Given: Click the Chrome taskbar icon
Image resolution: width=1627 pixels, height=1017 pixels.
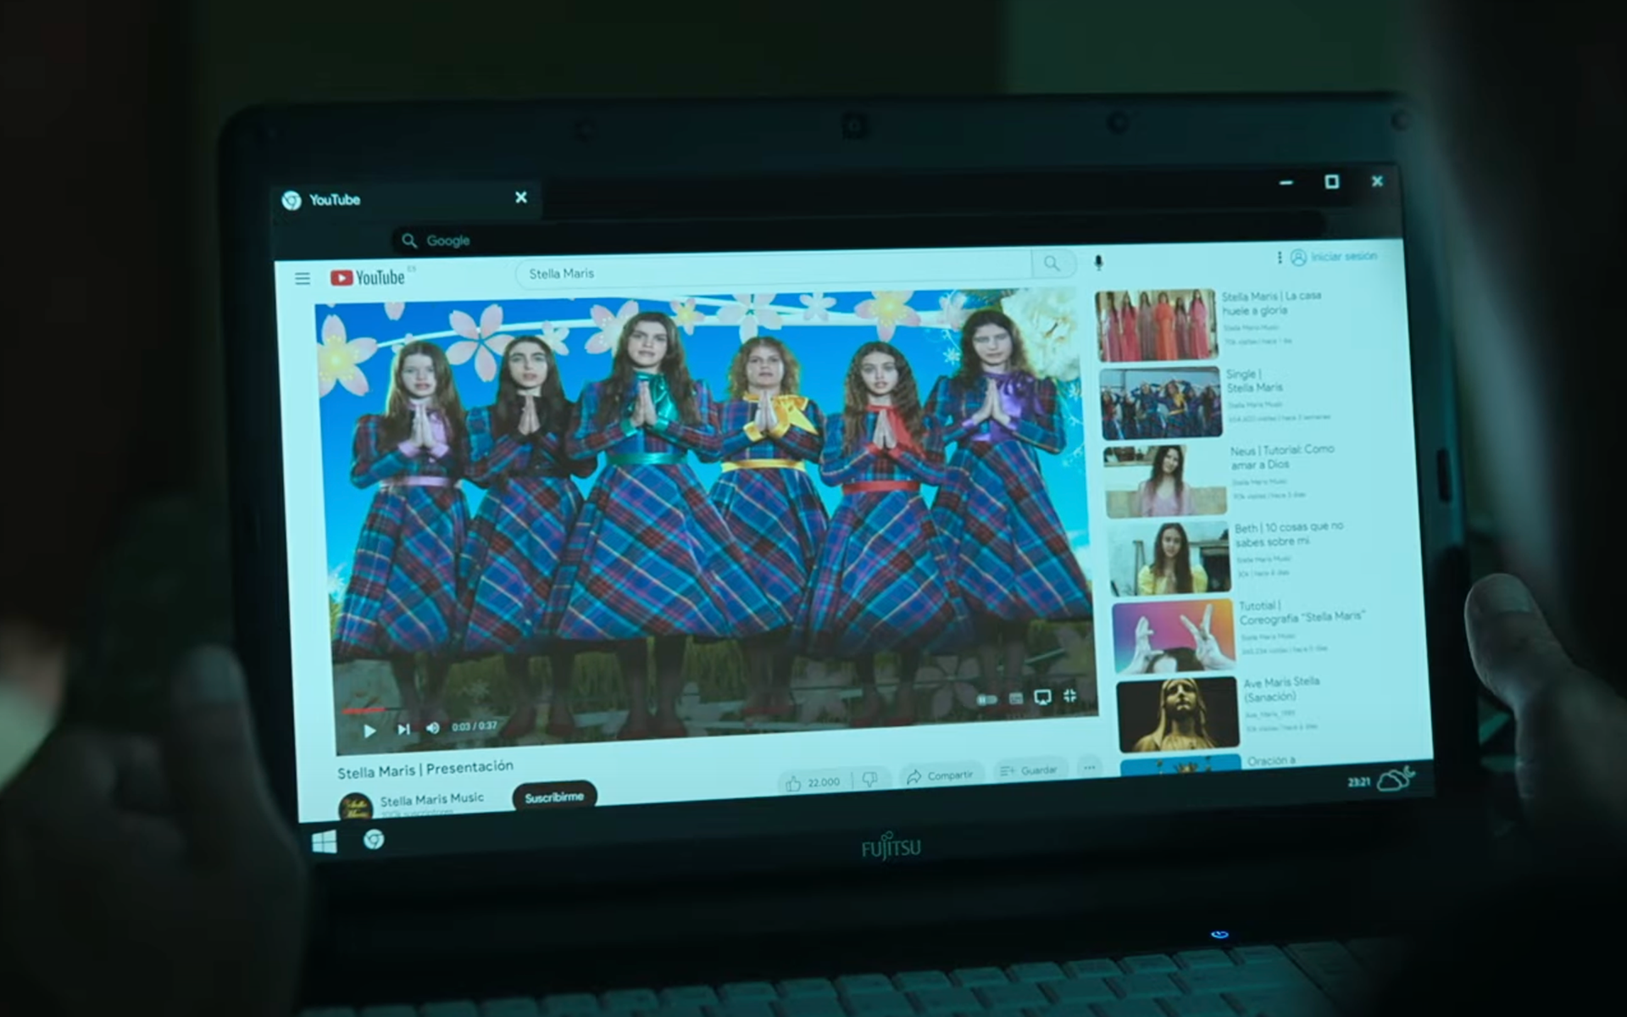Looking at the screenshot, I should click(374, 839).
